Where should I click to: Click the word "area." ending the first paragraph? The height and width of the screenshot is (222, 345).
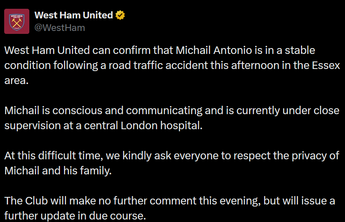point(16,80)
